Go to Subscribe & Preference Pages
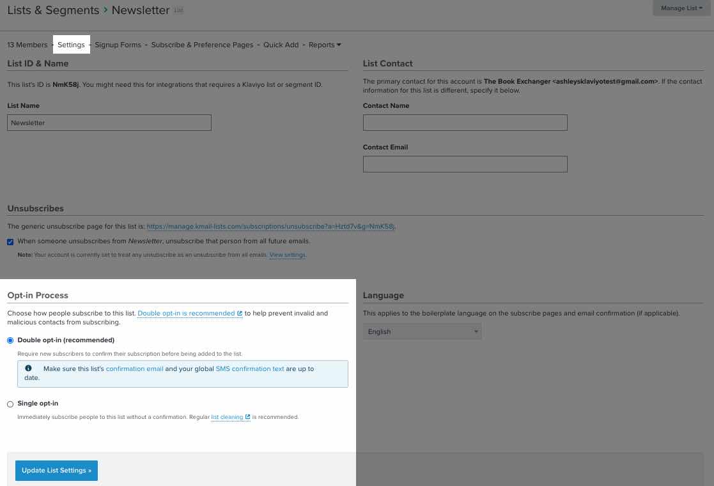Image resolution: width=714 pixels, height=486 pixels. pyautogui.click(x=202, y=45)
